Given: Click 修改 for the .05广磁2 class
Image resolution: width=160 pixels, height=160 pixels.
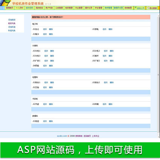Looking at the screenshot, I should pos(106,61).
